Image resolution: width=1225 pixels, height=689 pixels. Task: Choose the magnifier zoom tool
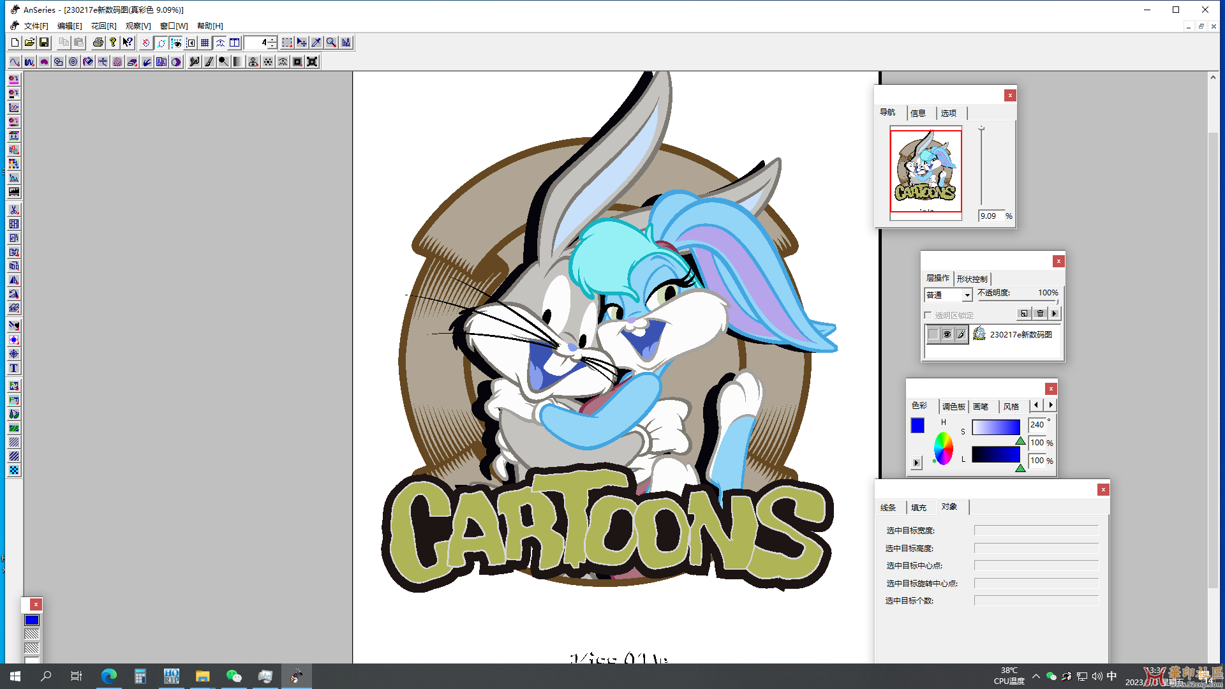331,43
